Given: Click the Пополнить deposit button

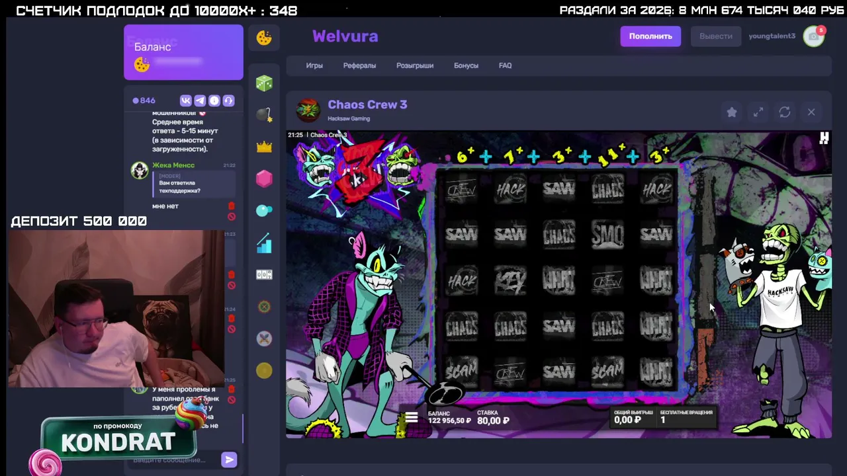Looking at the screenshot, I should pyautogui.click(x=650, y=36).
